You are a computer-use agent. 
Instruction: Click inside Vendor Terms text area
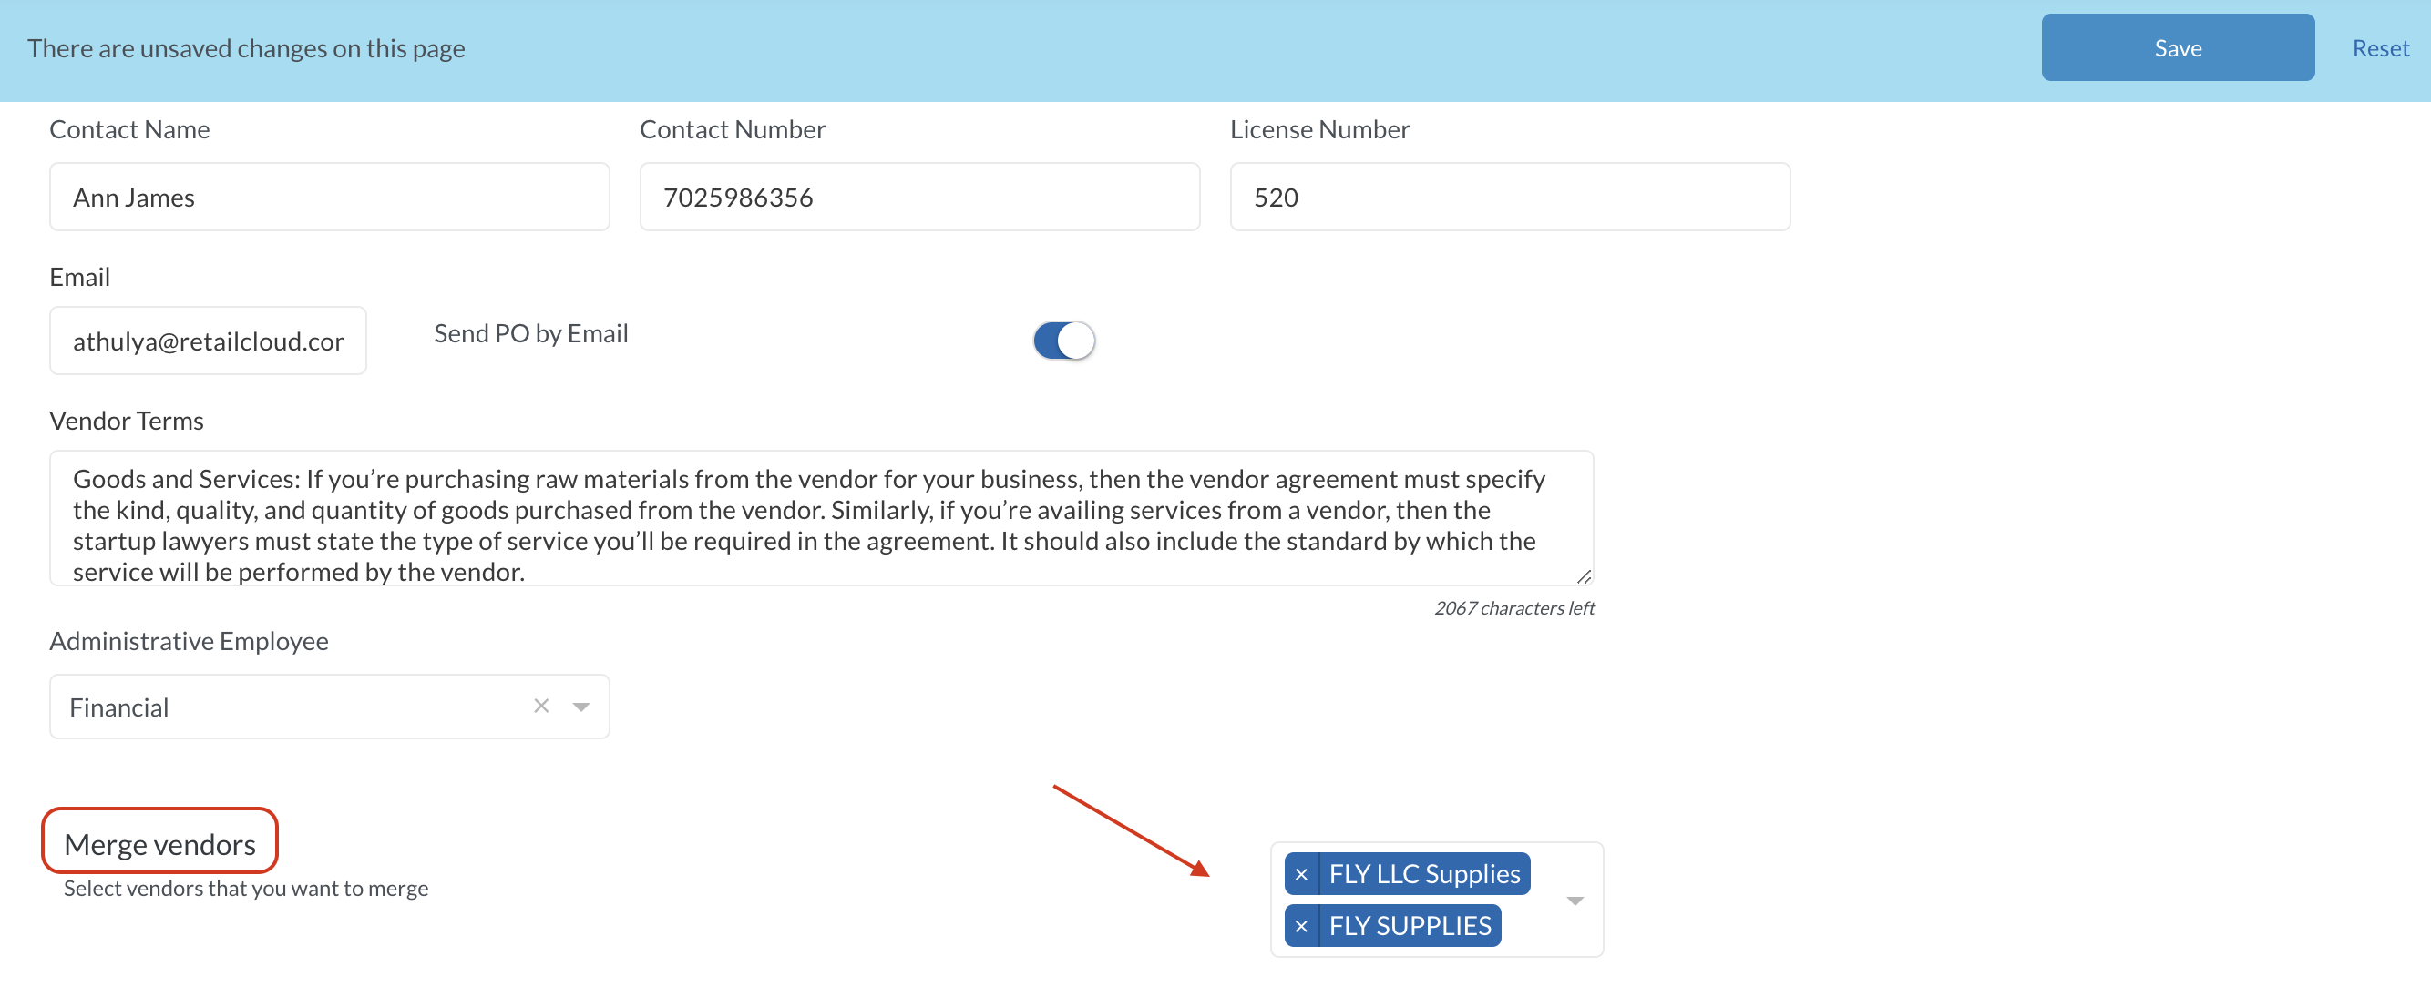coord(821,518)
